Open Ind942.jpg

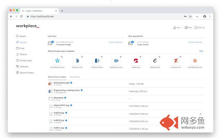coord(59,120)
